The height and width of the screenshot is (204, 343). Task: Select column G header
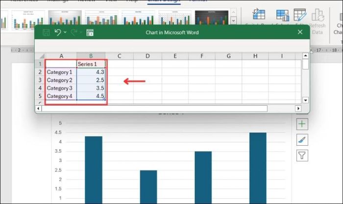click(229, 56)
